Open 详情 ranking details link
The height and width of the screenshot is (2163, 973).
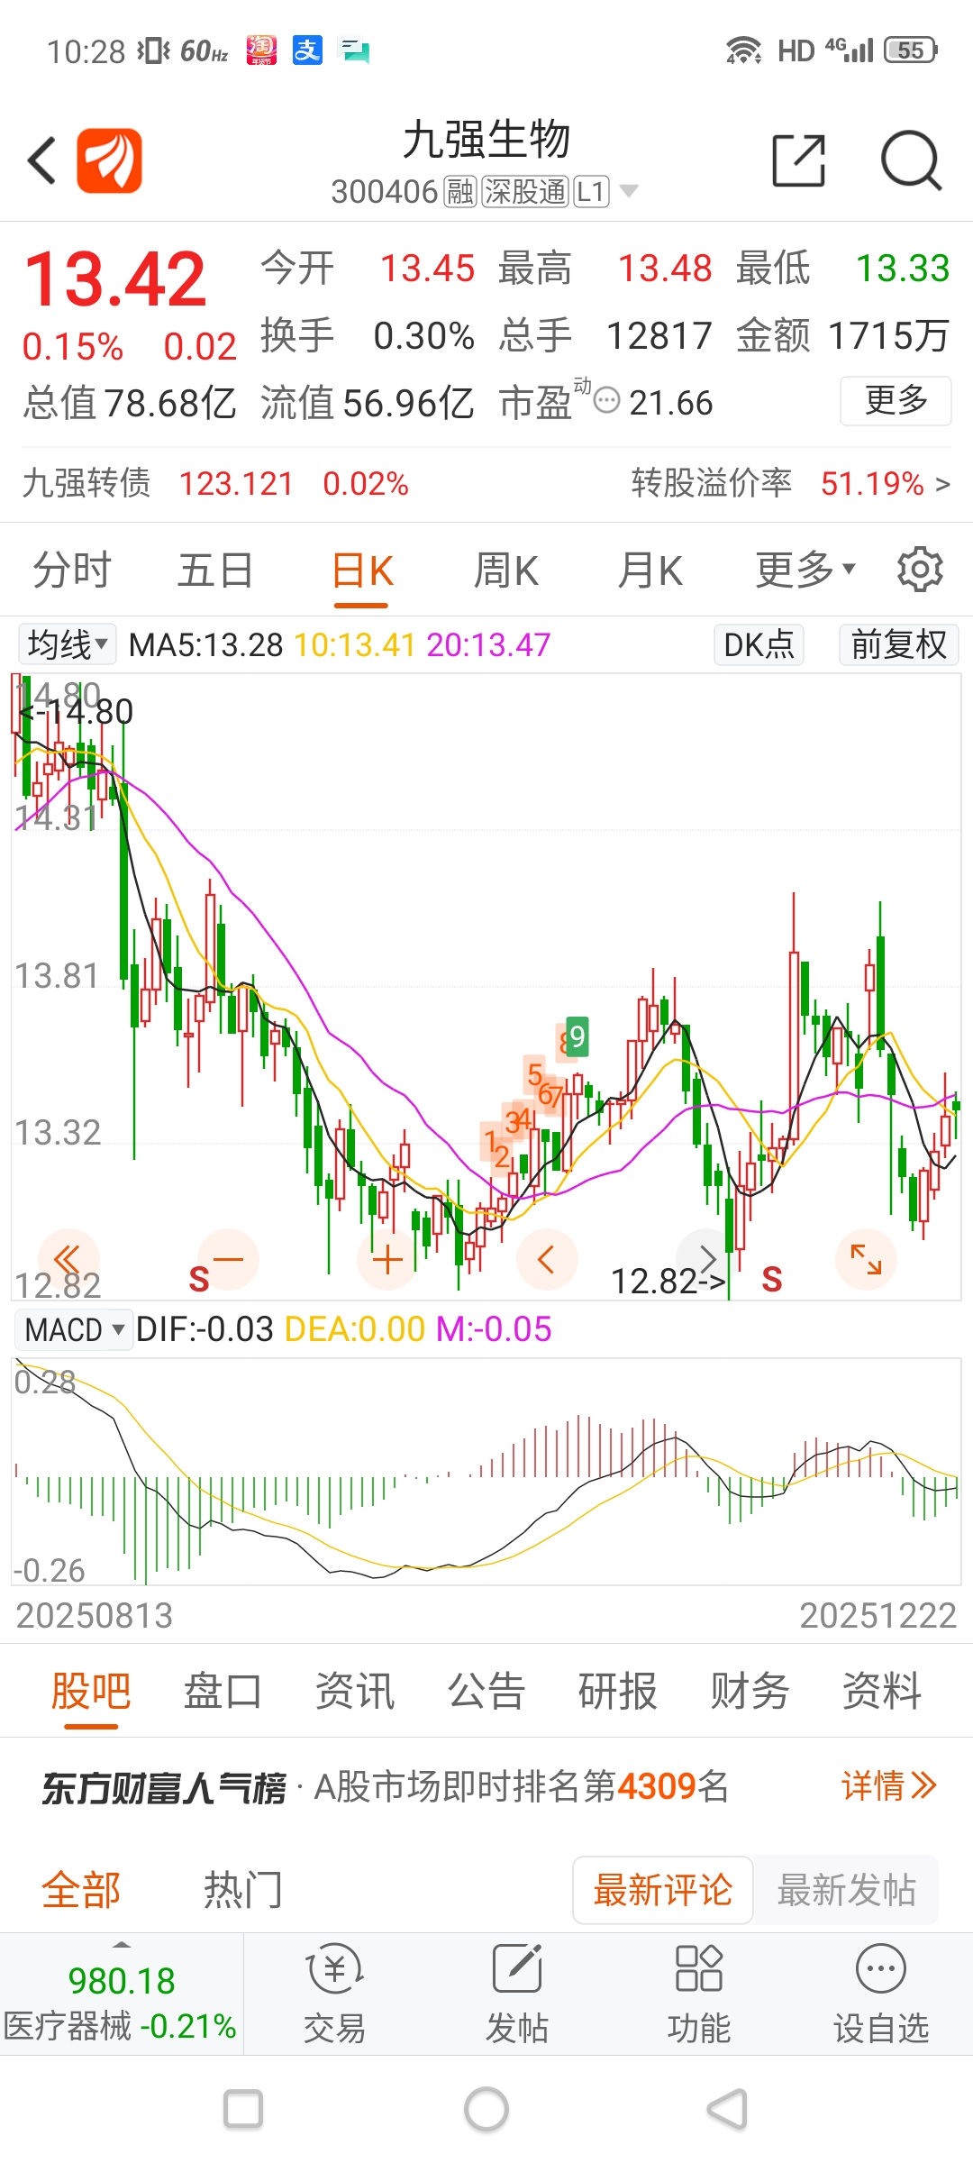tap(889, 1785)
